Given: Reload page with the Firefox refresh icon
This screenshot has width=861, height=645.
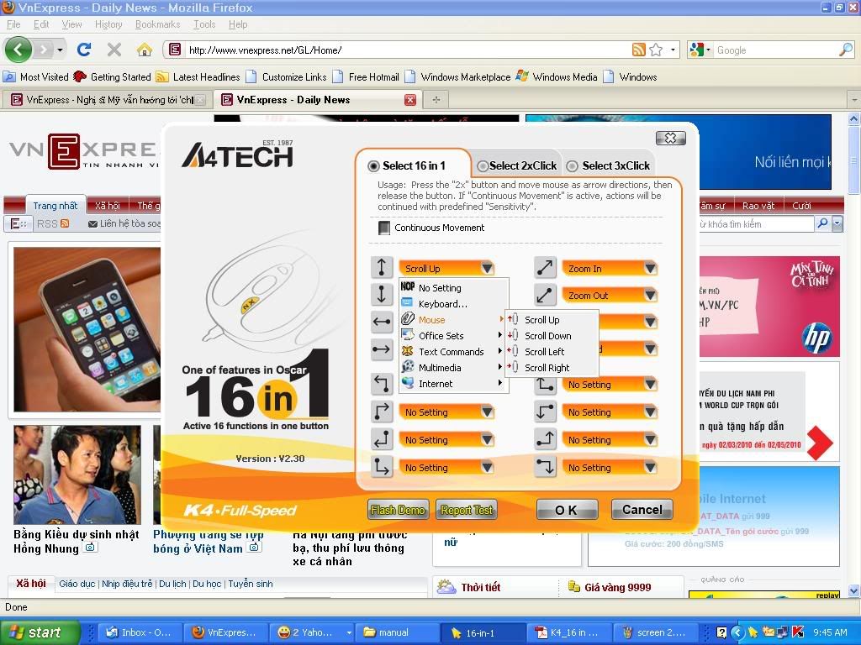Looking at the screenshot, I should coord(84,50).
